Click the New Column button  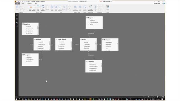click(x=98, y=8)
